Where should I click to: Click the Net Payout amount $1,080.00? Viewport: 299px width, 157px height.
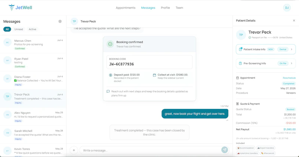[x=289, y=129]
